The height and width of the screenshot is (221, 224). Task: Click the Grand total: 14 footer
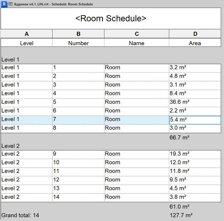tap(20, 215)
